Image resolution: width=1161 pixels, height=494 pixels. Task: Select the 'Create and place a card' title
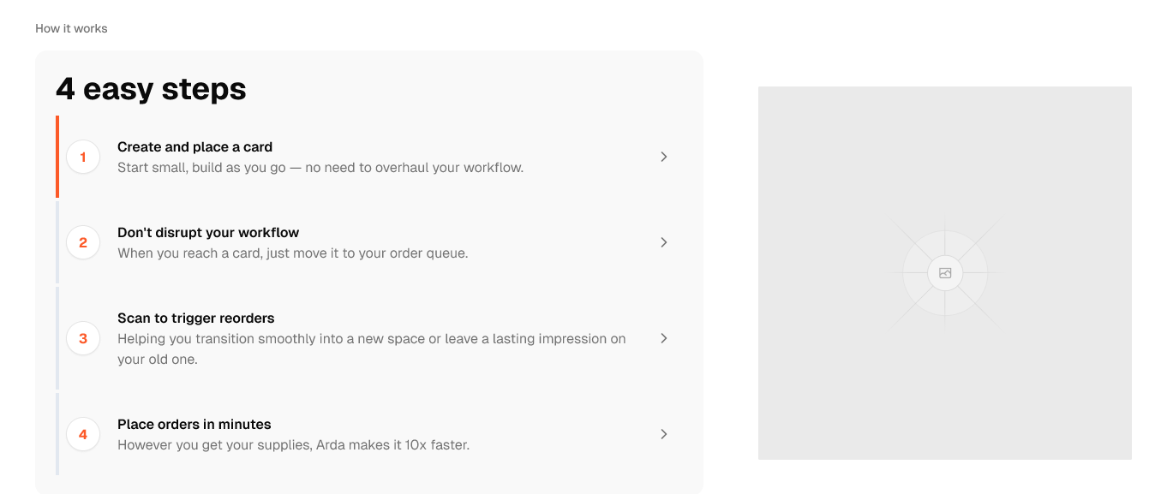click(x=194, y=147)
